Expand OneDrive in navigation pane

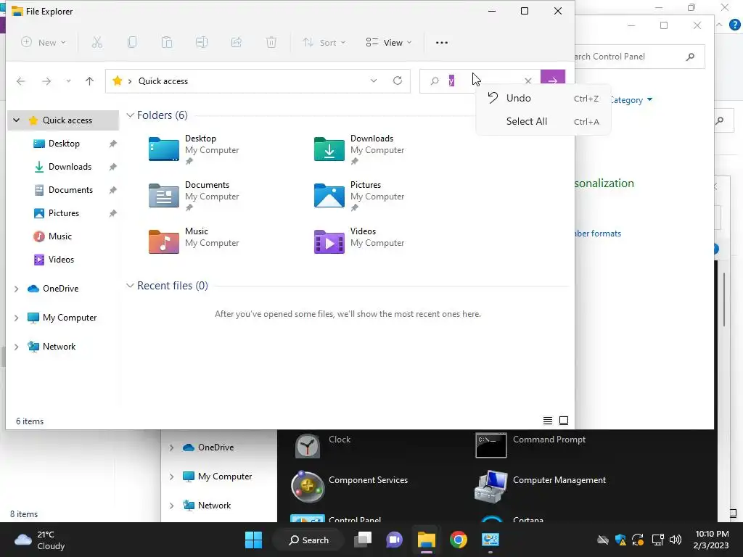tap(16, 289)
